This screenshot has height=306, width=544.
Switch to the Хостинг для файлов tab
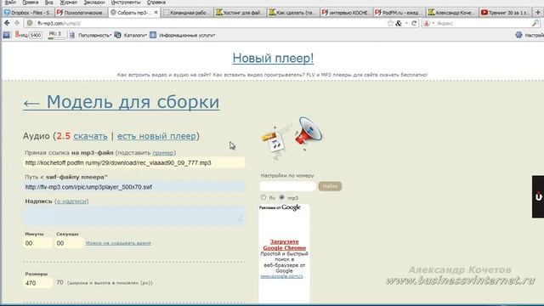click(x=240, y=13)
